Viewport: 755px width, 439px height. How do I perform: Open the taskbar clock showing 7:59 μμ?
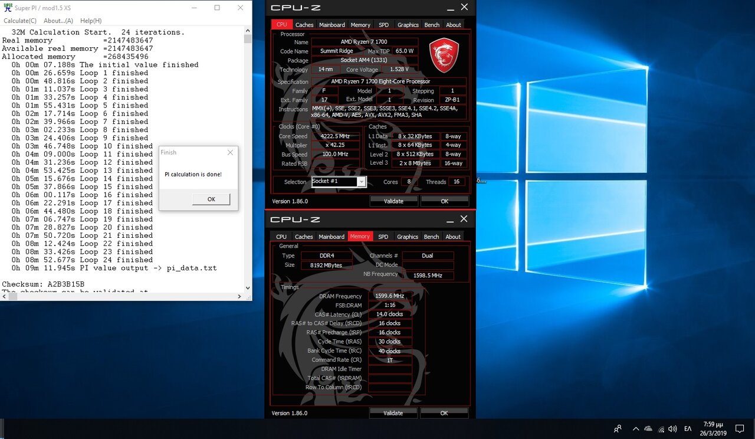coord(714,428)
